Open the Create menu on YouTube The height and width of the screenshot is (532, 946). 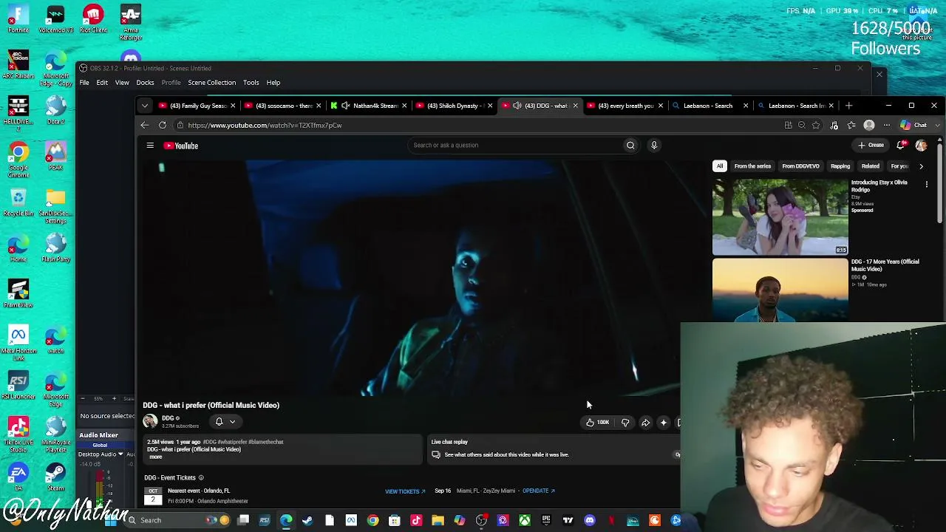click(x=871, y=146)
